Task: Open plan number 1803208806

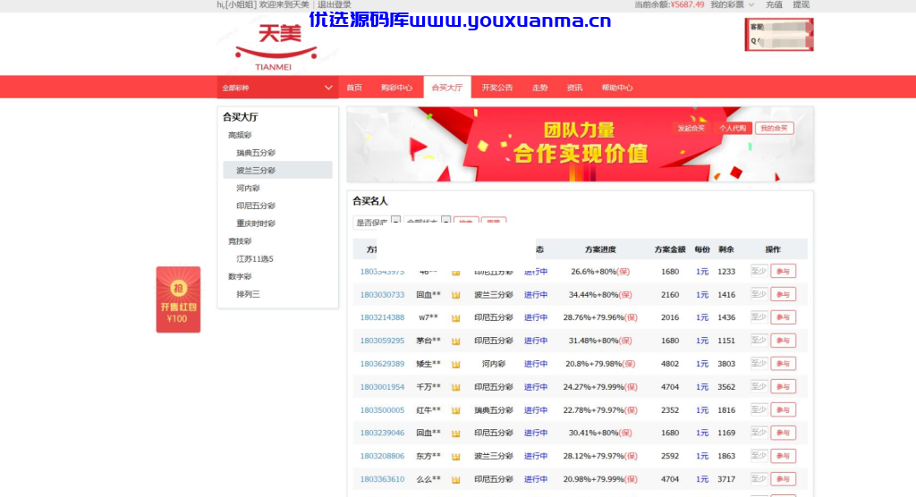Action: [382, 456]
